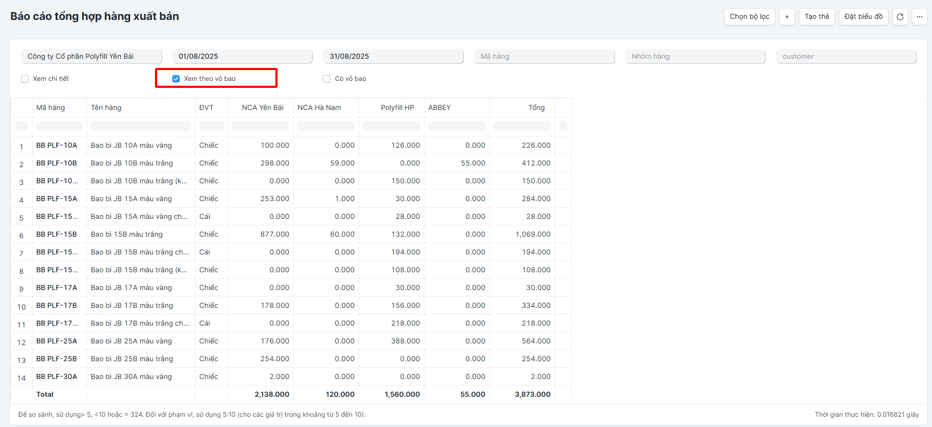Click the Tạo thẻ button
The height and width of the screenshot is (427, 932).
[817, 17]
